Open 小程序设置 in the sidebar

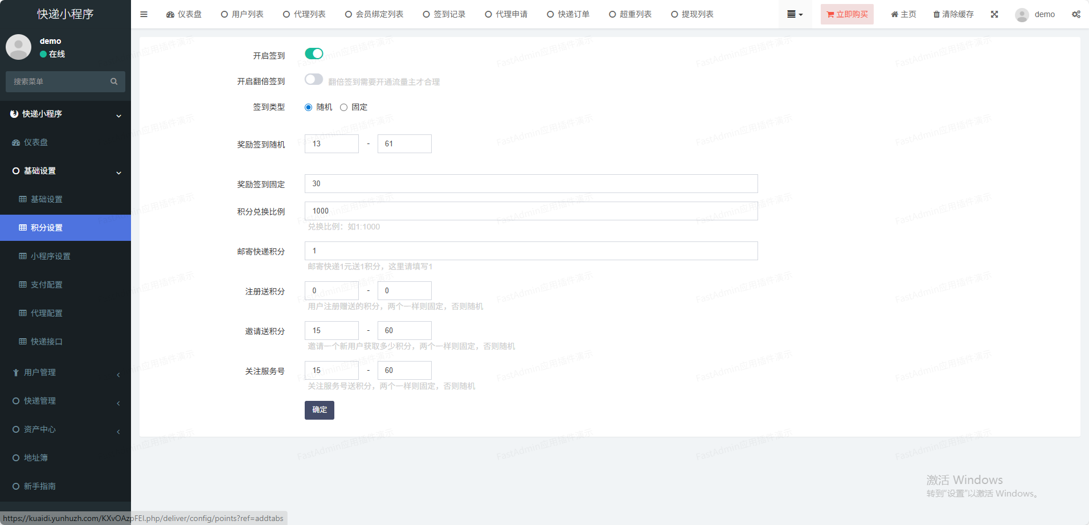(50, 256)
